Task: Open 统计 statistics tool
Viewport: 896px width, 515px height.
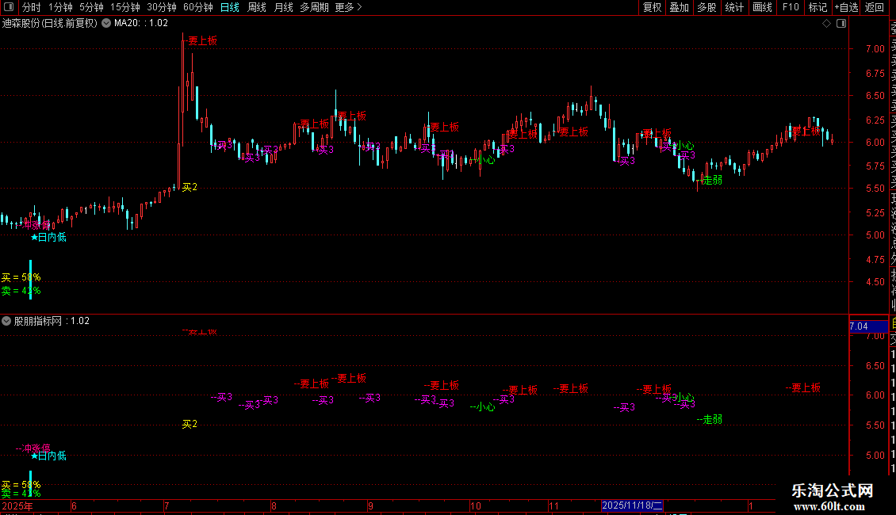Action: [734, 7]
